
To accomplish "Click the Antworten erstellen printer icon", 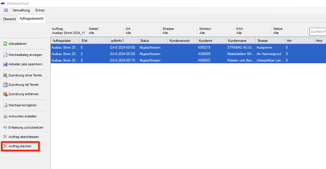I will (5, 116).
